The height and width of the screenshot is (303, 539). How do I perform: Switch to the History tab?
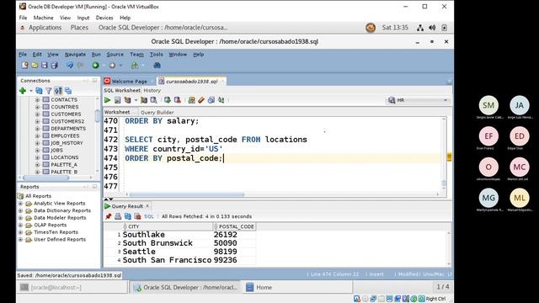point(152,90)
